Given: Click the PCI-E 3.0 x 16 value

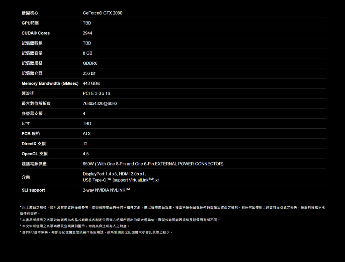Looking at the screenshot, I should (x=96, y=94).
